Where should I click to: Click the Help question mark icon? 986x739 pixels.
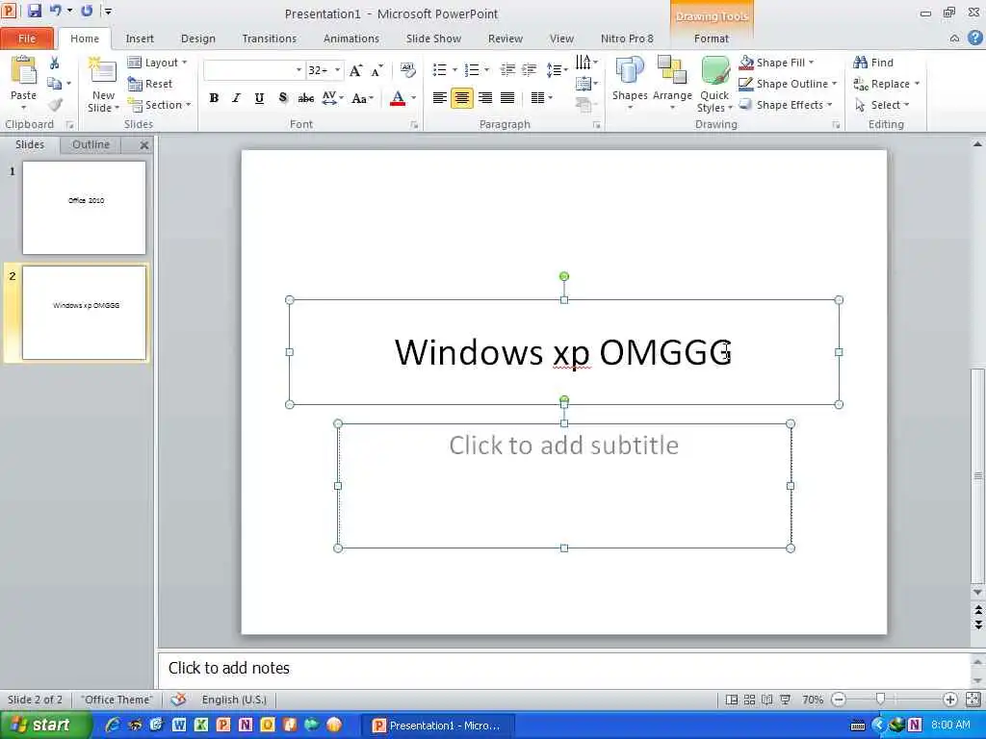tap(974, 38)
